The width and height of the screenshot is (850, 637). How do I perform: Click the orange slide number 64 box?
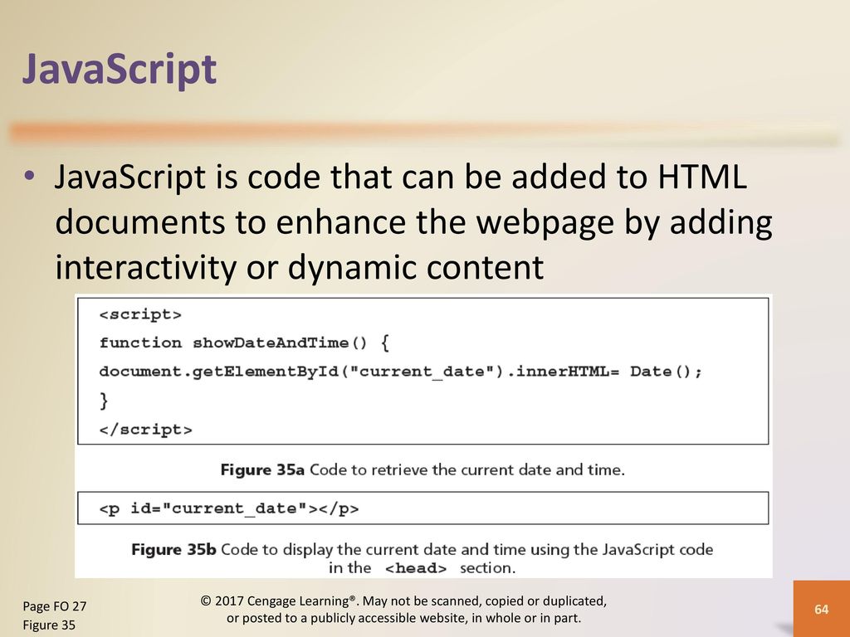tap(821, 609)
